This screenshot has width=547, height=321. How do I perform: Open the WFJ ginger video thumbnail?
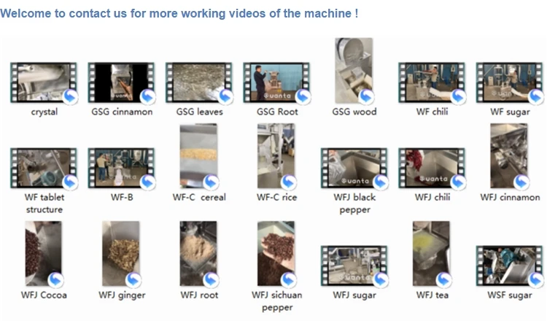coord(121,254)
